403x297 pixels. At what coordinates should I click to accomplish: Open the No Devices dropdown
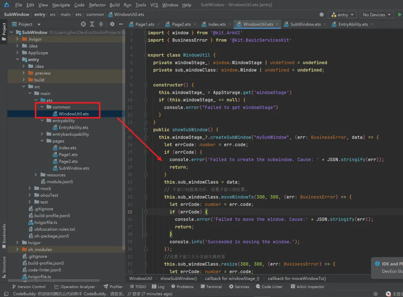coord(377,15)
